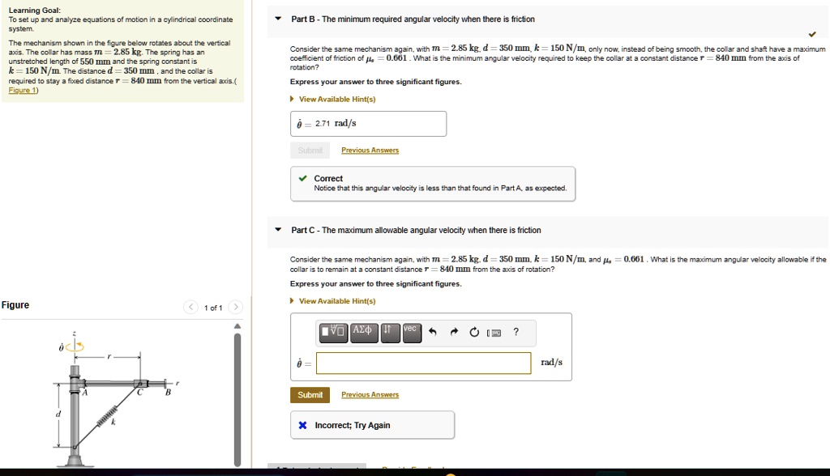Undo with the back-arrow icon
This screenshot has height=476, width=830.
433,331
